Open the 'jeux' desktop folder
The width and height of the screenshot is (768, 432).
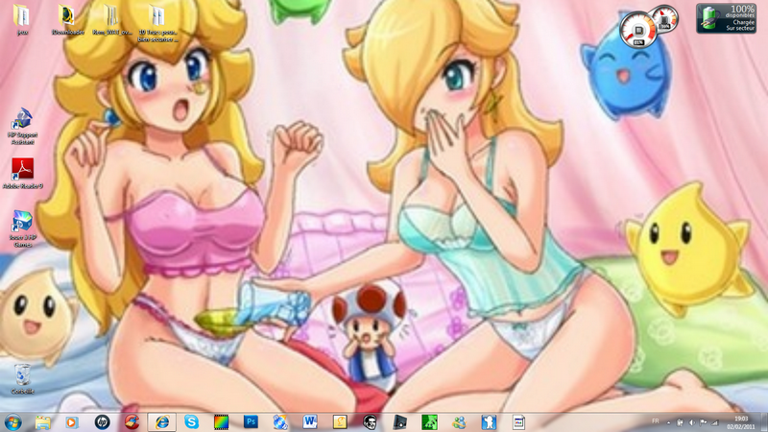[x=21, y=20]
